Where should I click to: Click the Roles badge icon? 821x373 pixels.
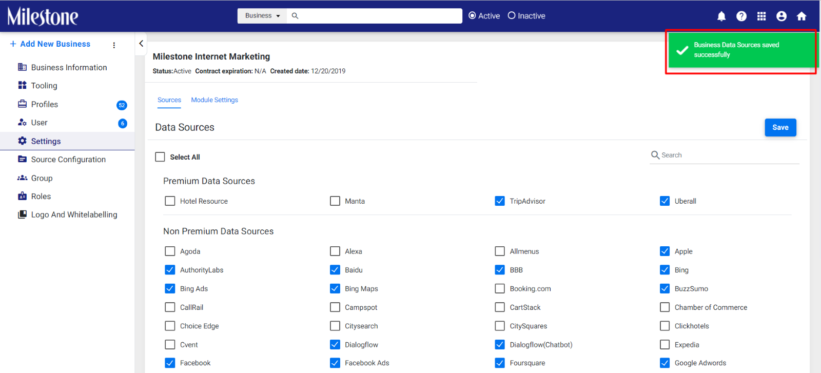[22, 196]
